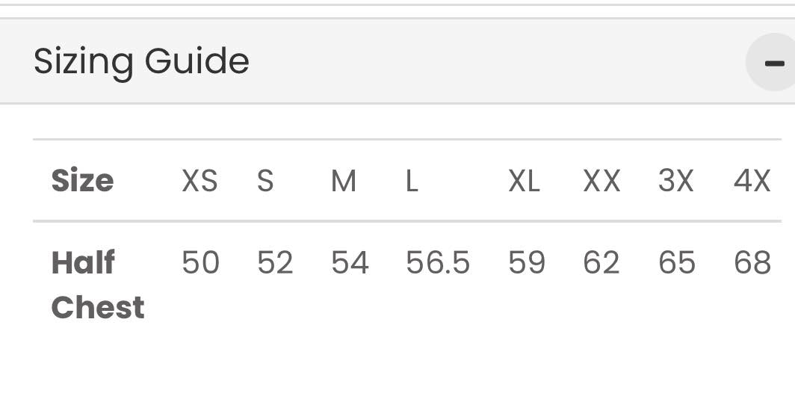This screenshot has width=795, height=402.
Task: Click the 3X size column header
Action: tap(676, 181)
